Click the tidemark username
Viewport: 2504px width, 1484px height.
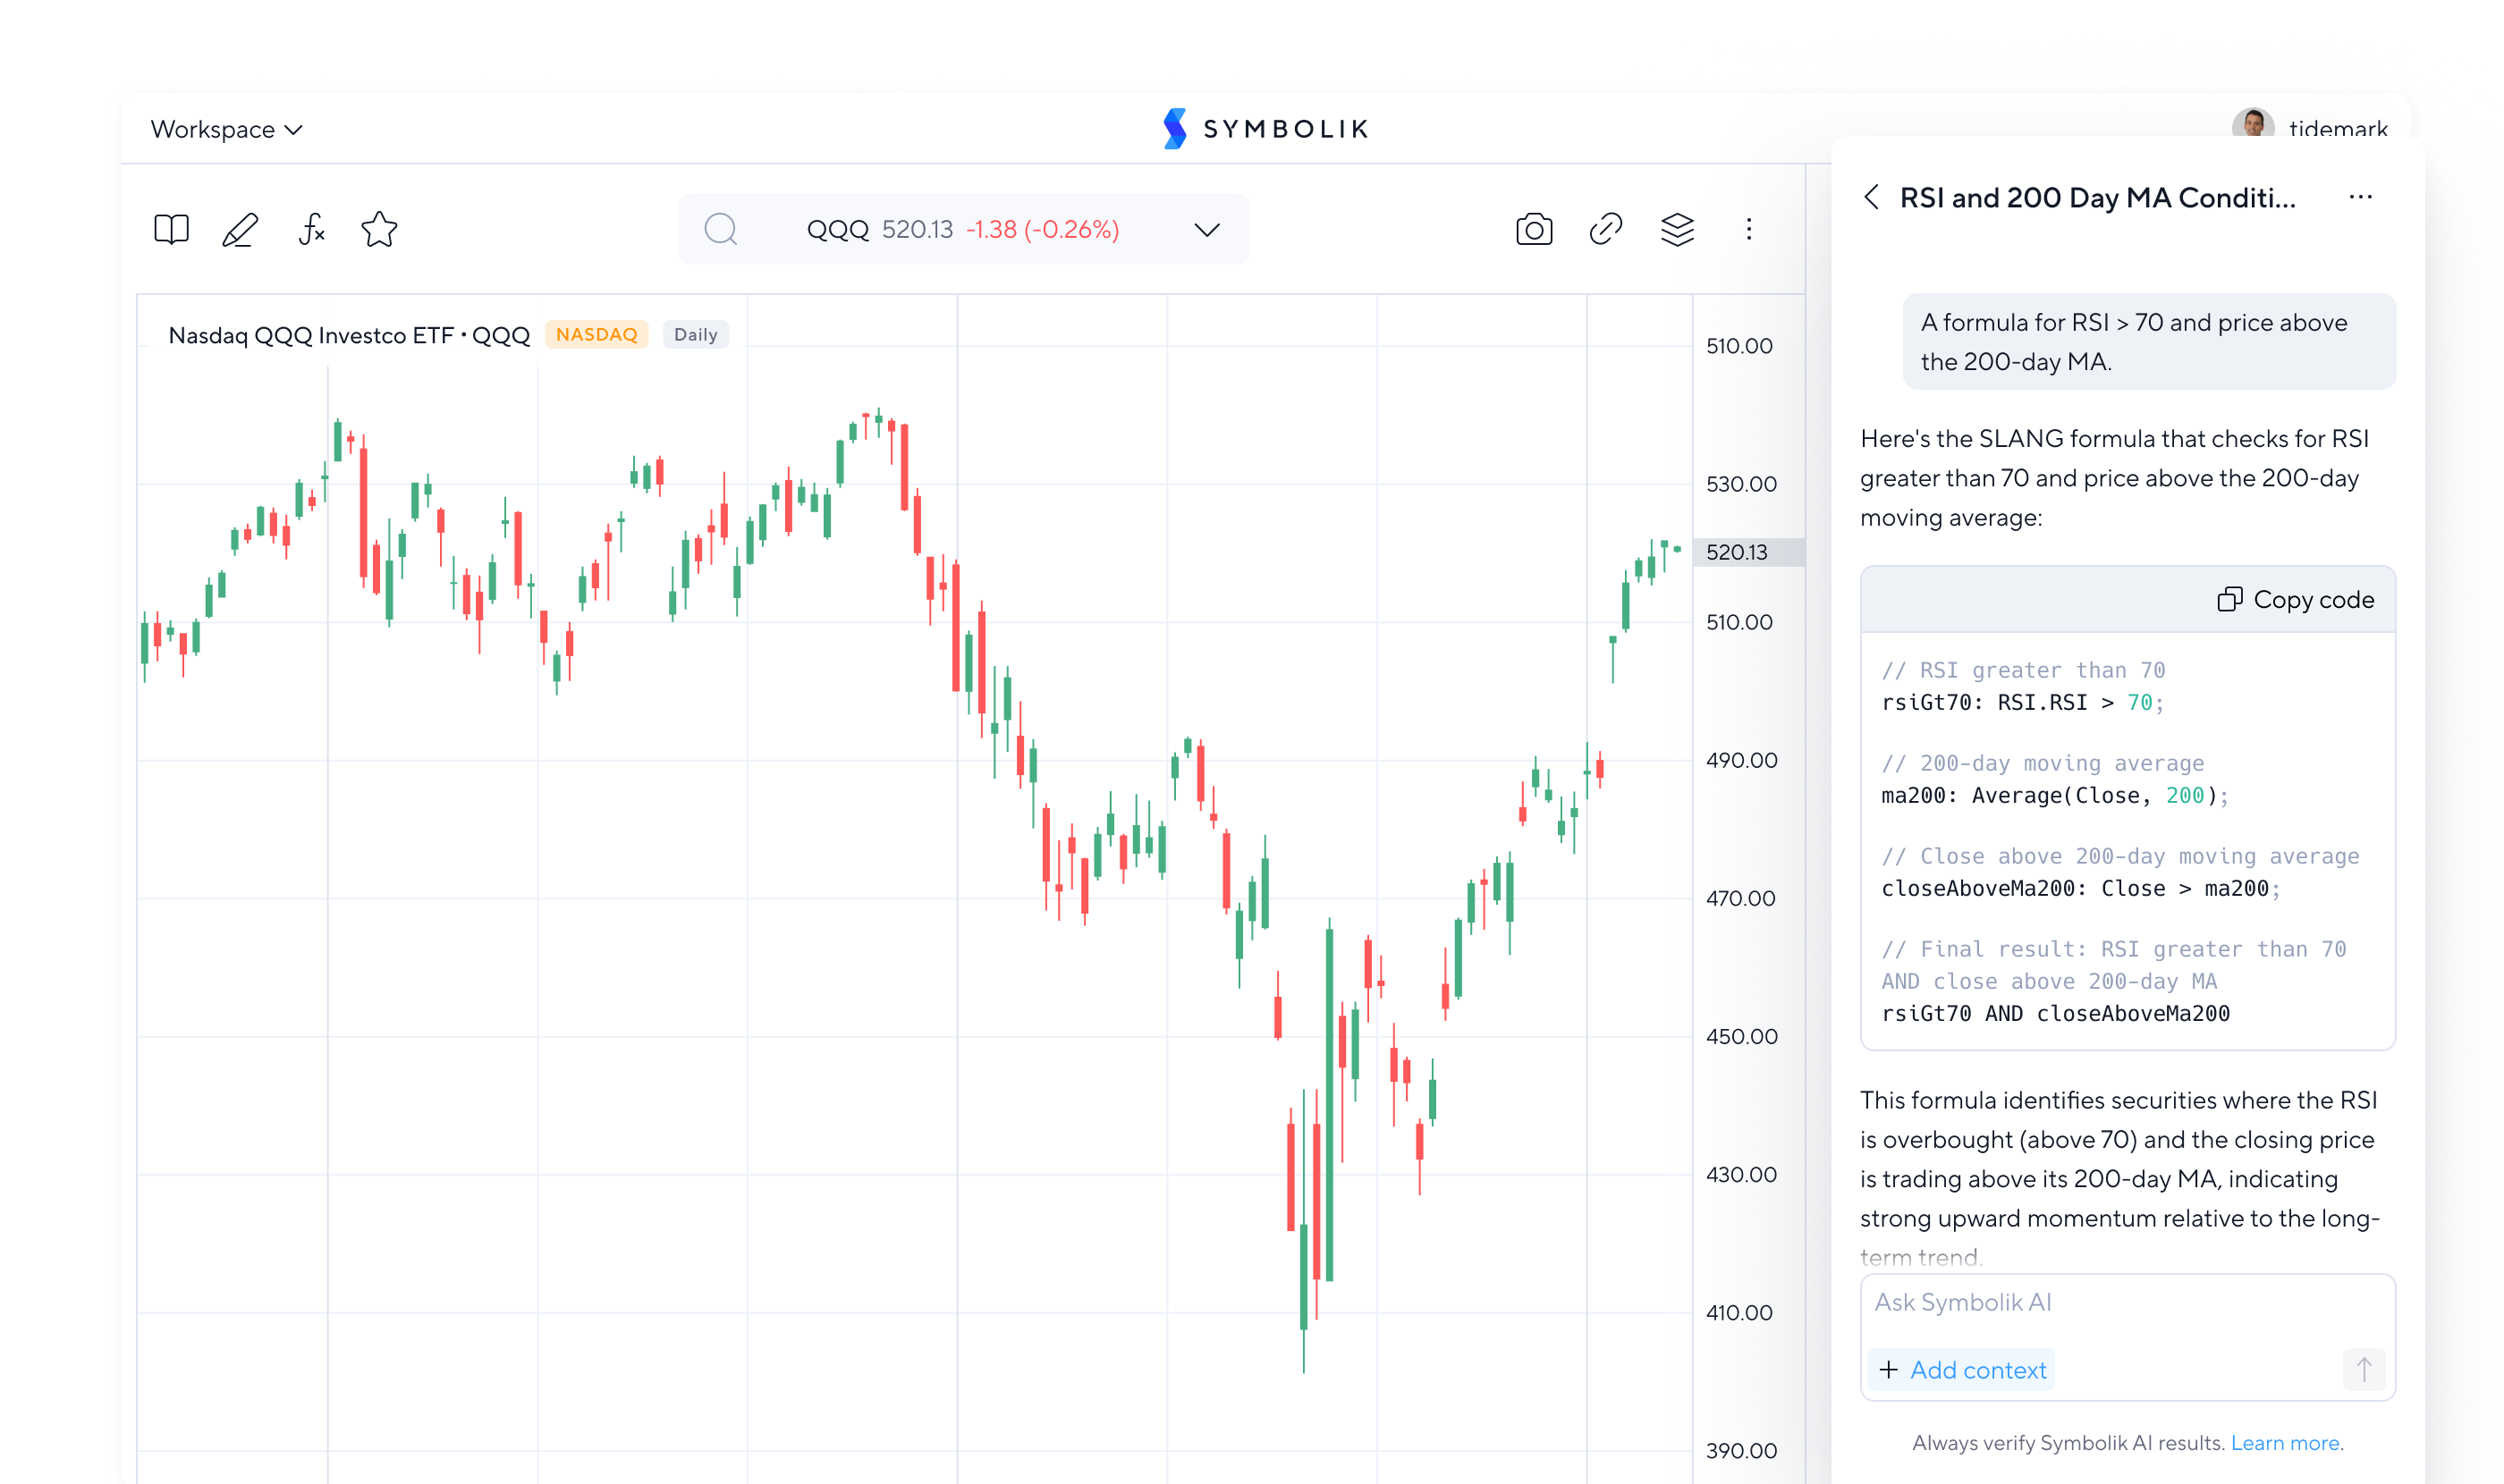[2338, 129]
